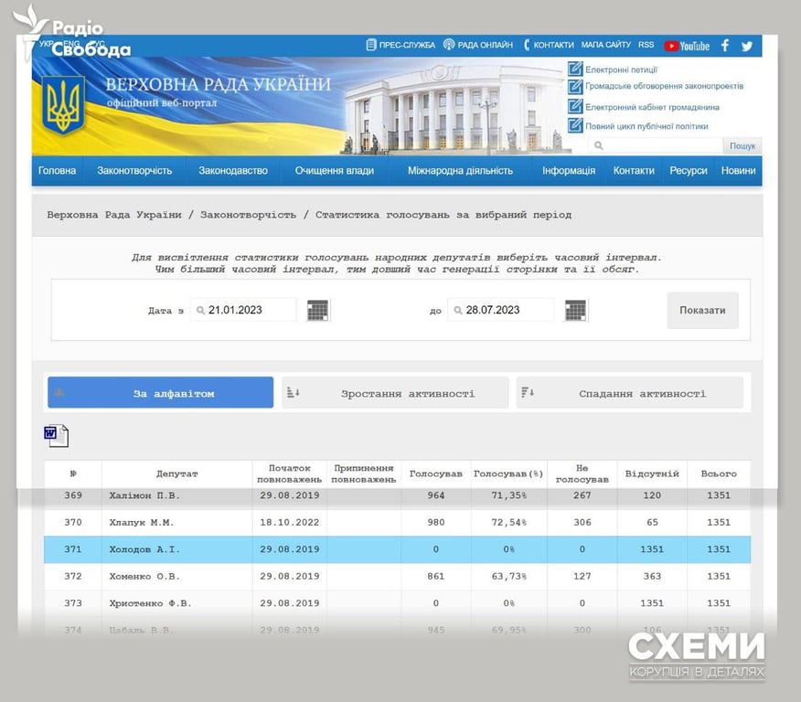Open calendar picker for end date
The height and width of the screenshot is (702, 801).
pyautogui.click(x=575, y=311)
